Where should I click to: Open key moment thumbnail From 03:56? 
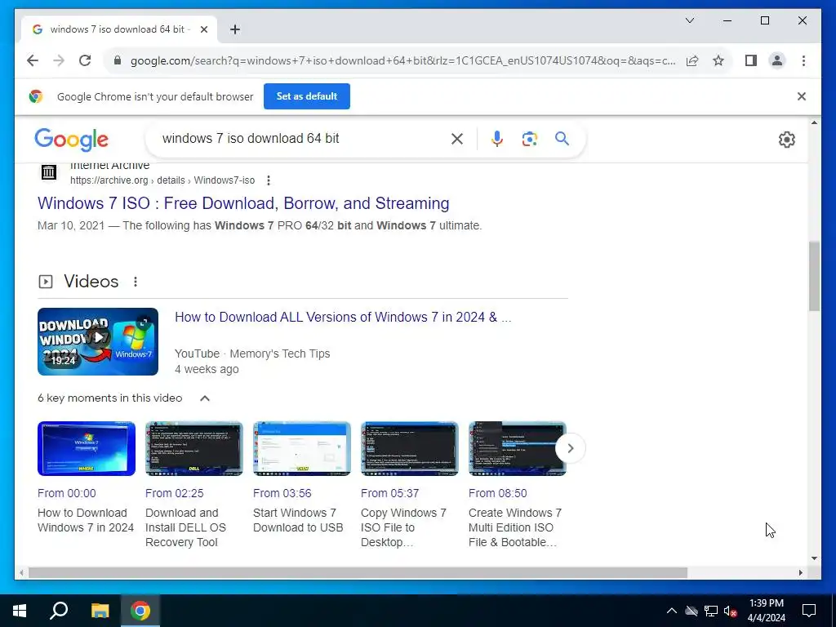[302, 448]
